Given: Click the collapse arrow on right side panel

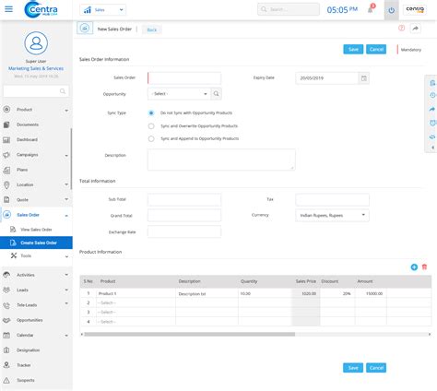Looking at the screenshot, I should [x=433, y=148].
